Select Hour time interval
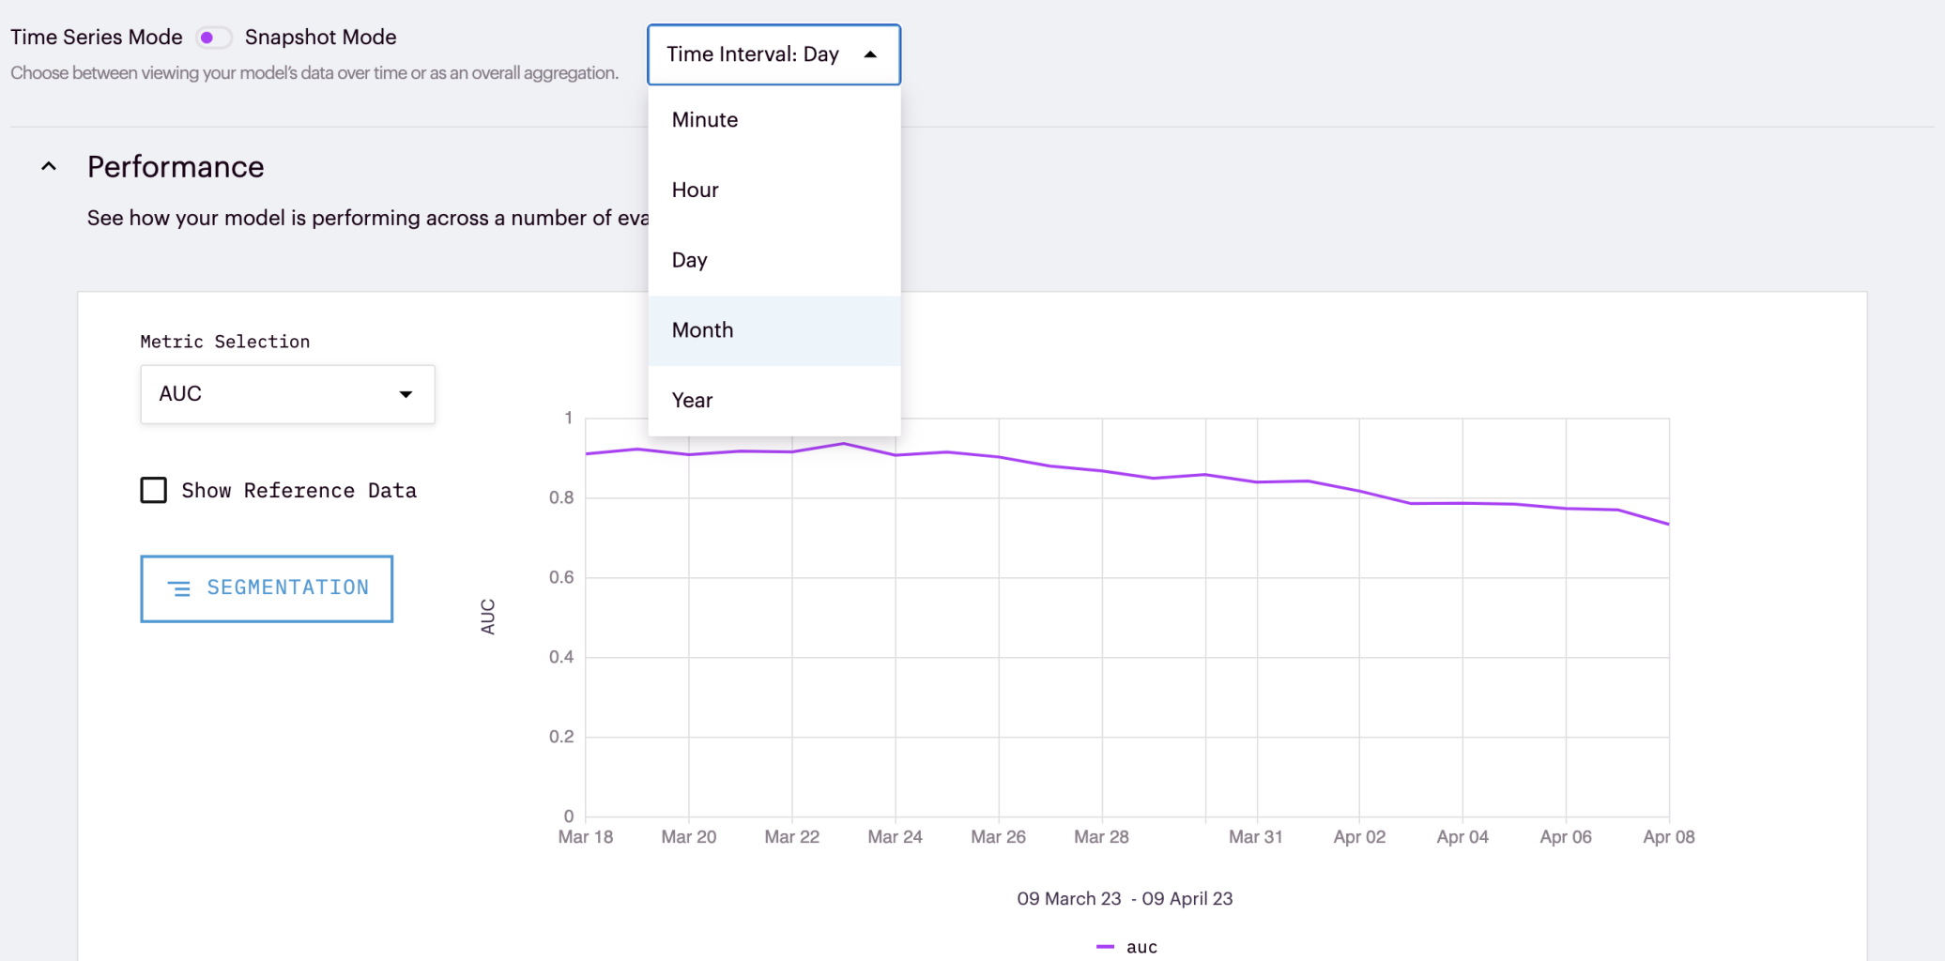The height and width of the screenshot is (961, 1945). pyautogui.click(x=773, y=191)
